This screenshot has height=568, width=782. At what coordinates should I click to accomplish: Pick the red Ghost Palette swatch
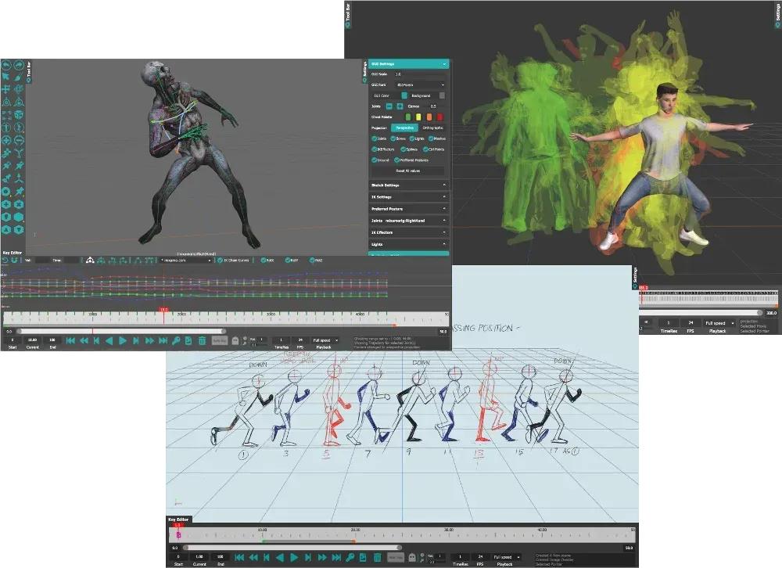pos(439,117)
